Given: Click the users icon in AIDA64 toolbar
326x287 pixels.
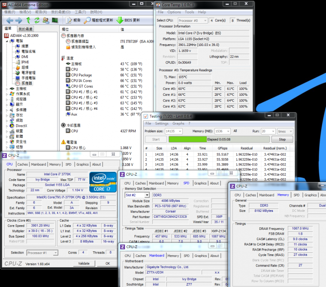Looking at the screenshot, I should click(46, 20).
